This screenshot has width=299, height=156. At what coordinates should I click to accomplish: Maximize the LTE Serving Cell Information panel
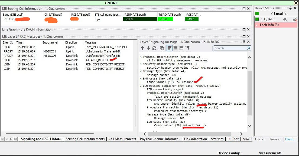tap(244, 9)
